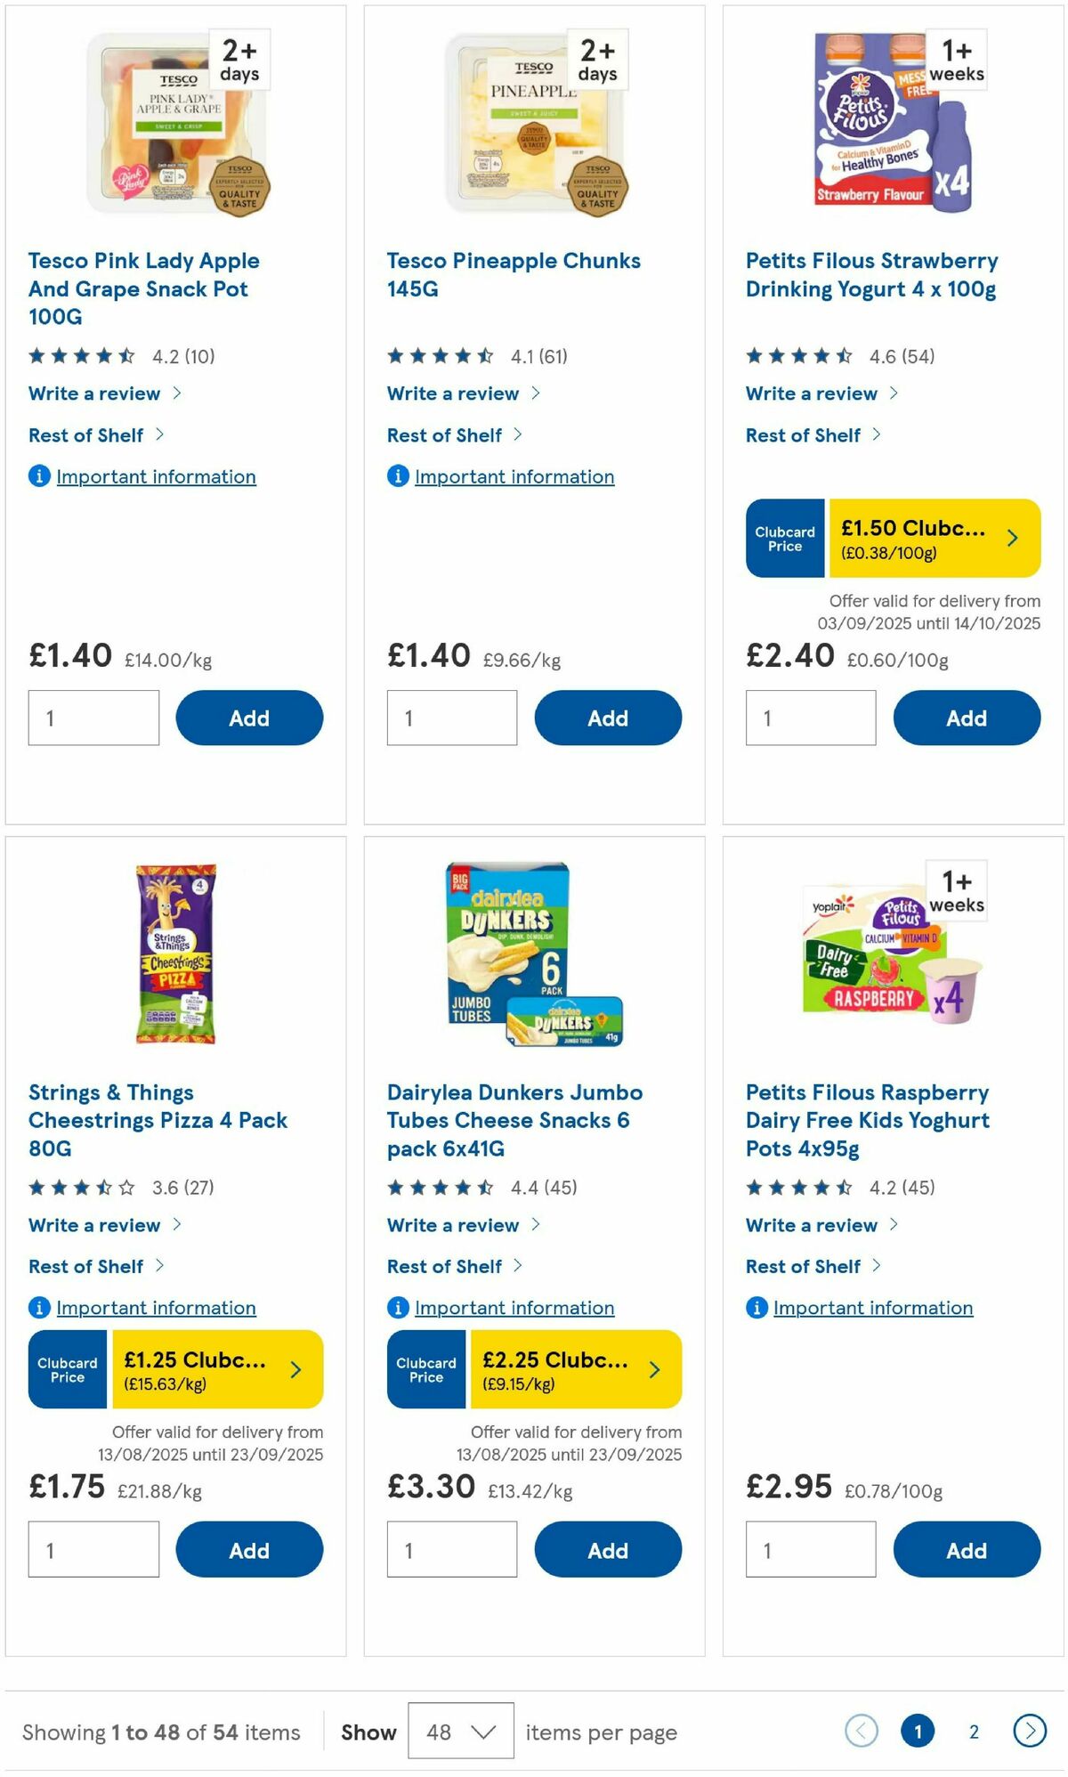
Task: Expand the Show items per page dropdown
Action: coord(459,1732)
